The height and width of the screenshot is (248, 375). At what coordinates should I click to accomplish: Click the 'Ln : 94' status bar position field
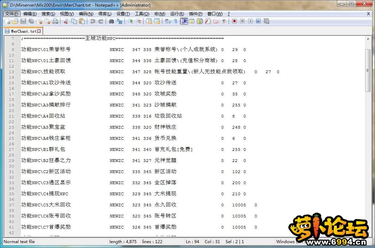[193, 241]
